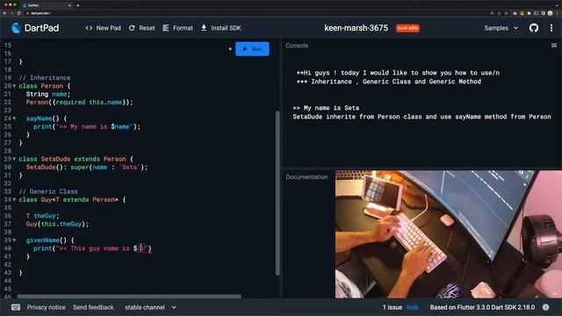Viewport: 562px width, 316px height.
Task: Click console output '>> My name is Seta'
Action: [x=326, y=108]
